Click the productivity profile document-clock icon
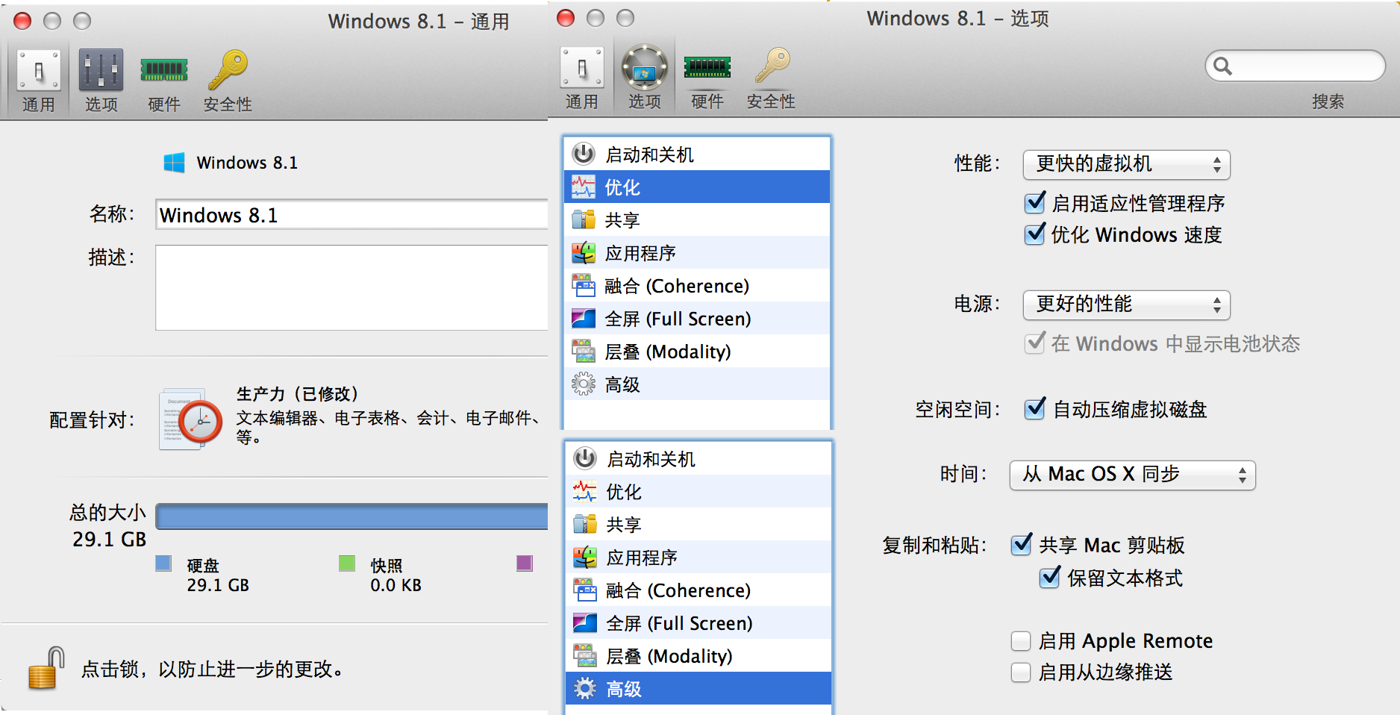The width and height of the screenshot is (1400, 715). (190, 419)
